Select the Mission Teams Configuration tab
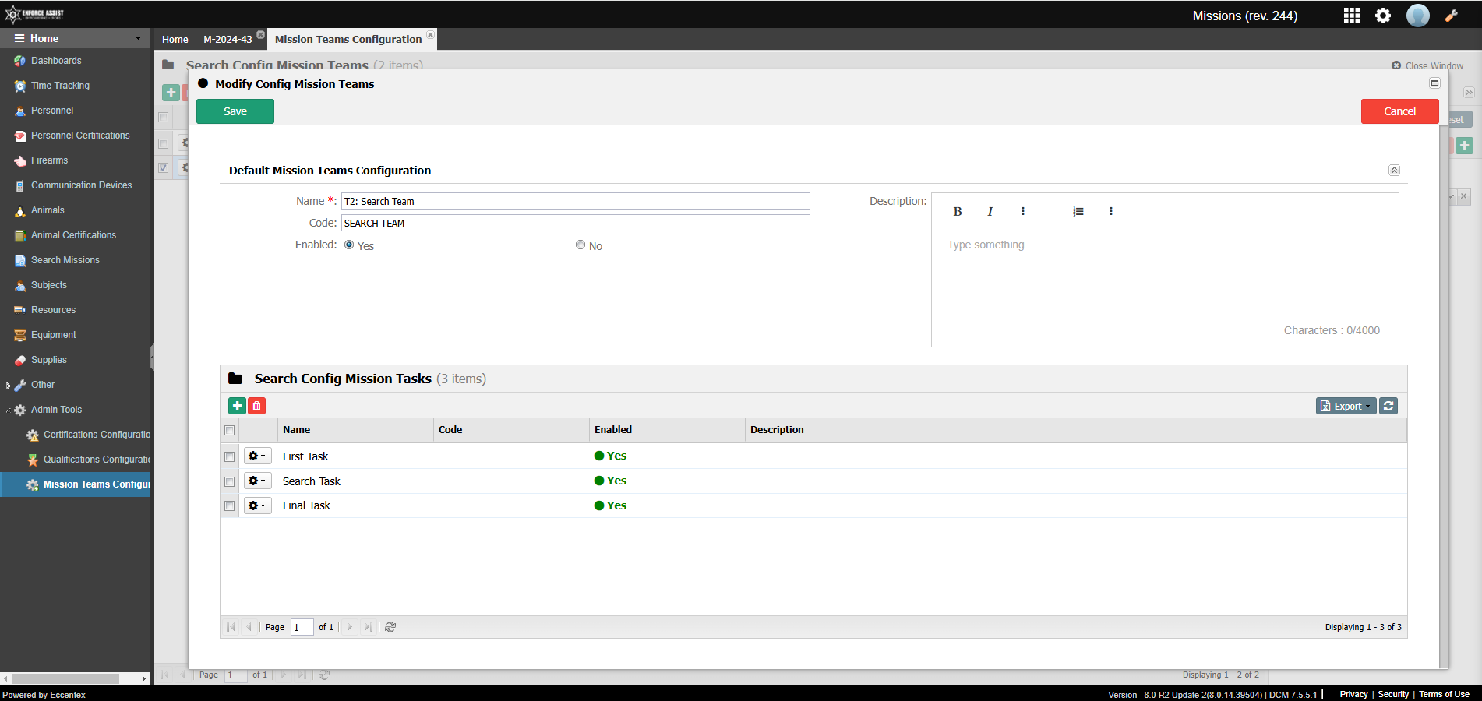 point(348,40)
